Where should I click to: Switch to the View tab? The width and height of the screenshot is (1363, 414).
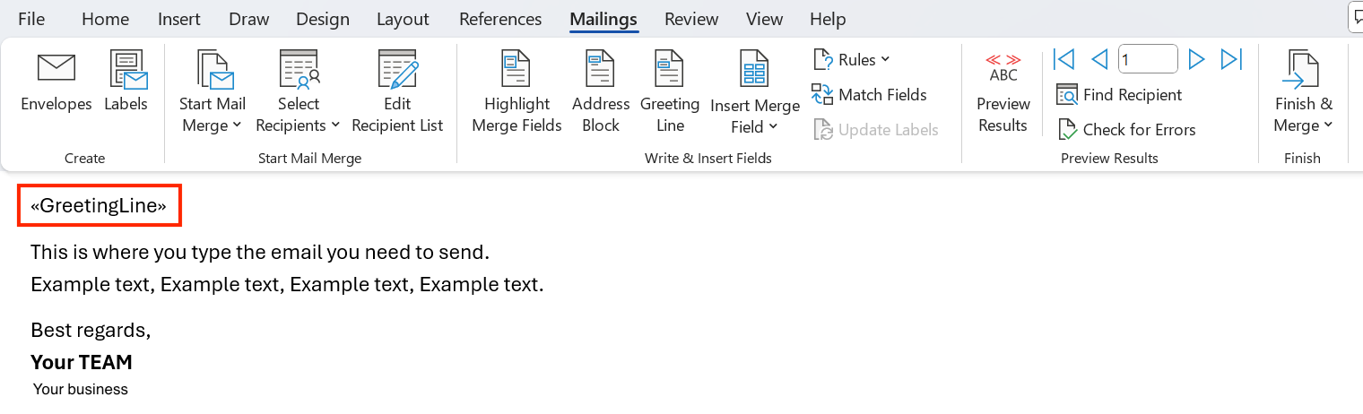[764, 19]
